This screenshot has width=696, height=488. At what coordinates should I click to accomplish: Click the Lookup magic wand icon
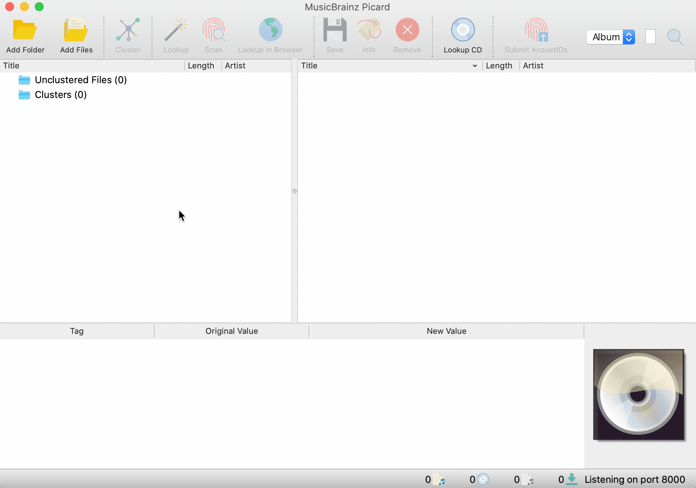coord(176,30)
